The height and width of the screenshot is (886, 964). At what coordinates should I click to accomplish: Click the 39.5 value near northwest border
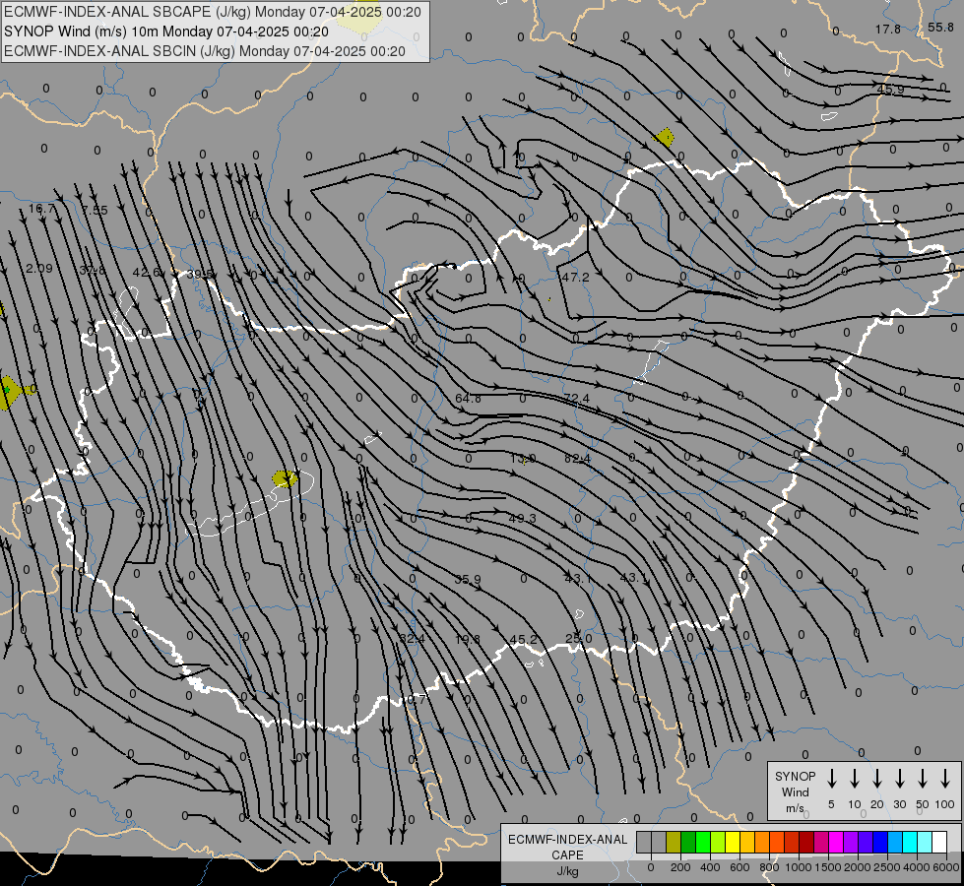200,275
